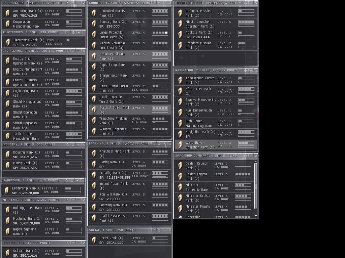This screenshot has height=258, width=345.
Task: Open the star menu icon on Corporation Management header
Action: click(67, 3)
